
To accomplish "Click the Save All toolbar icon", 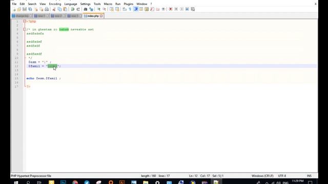I will (30, 9).
